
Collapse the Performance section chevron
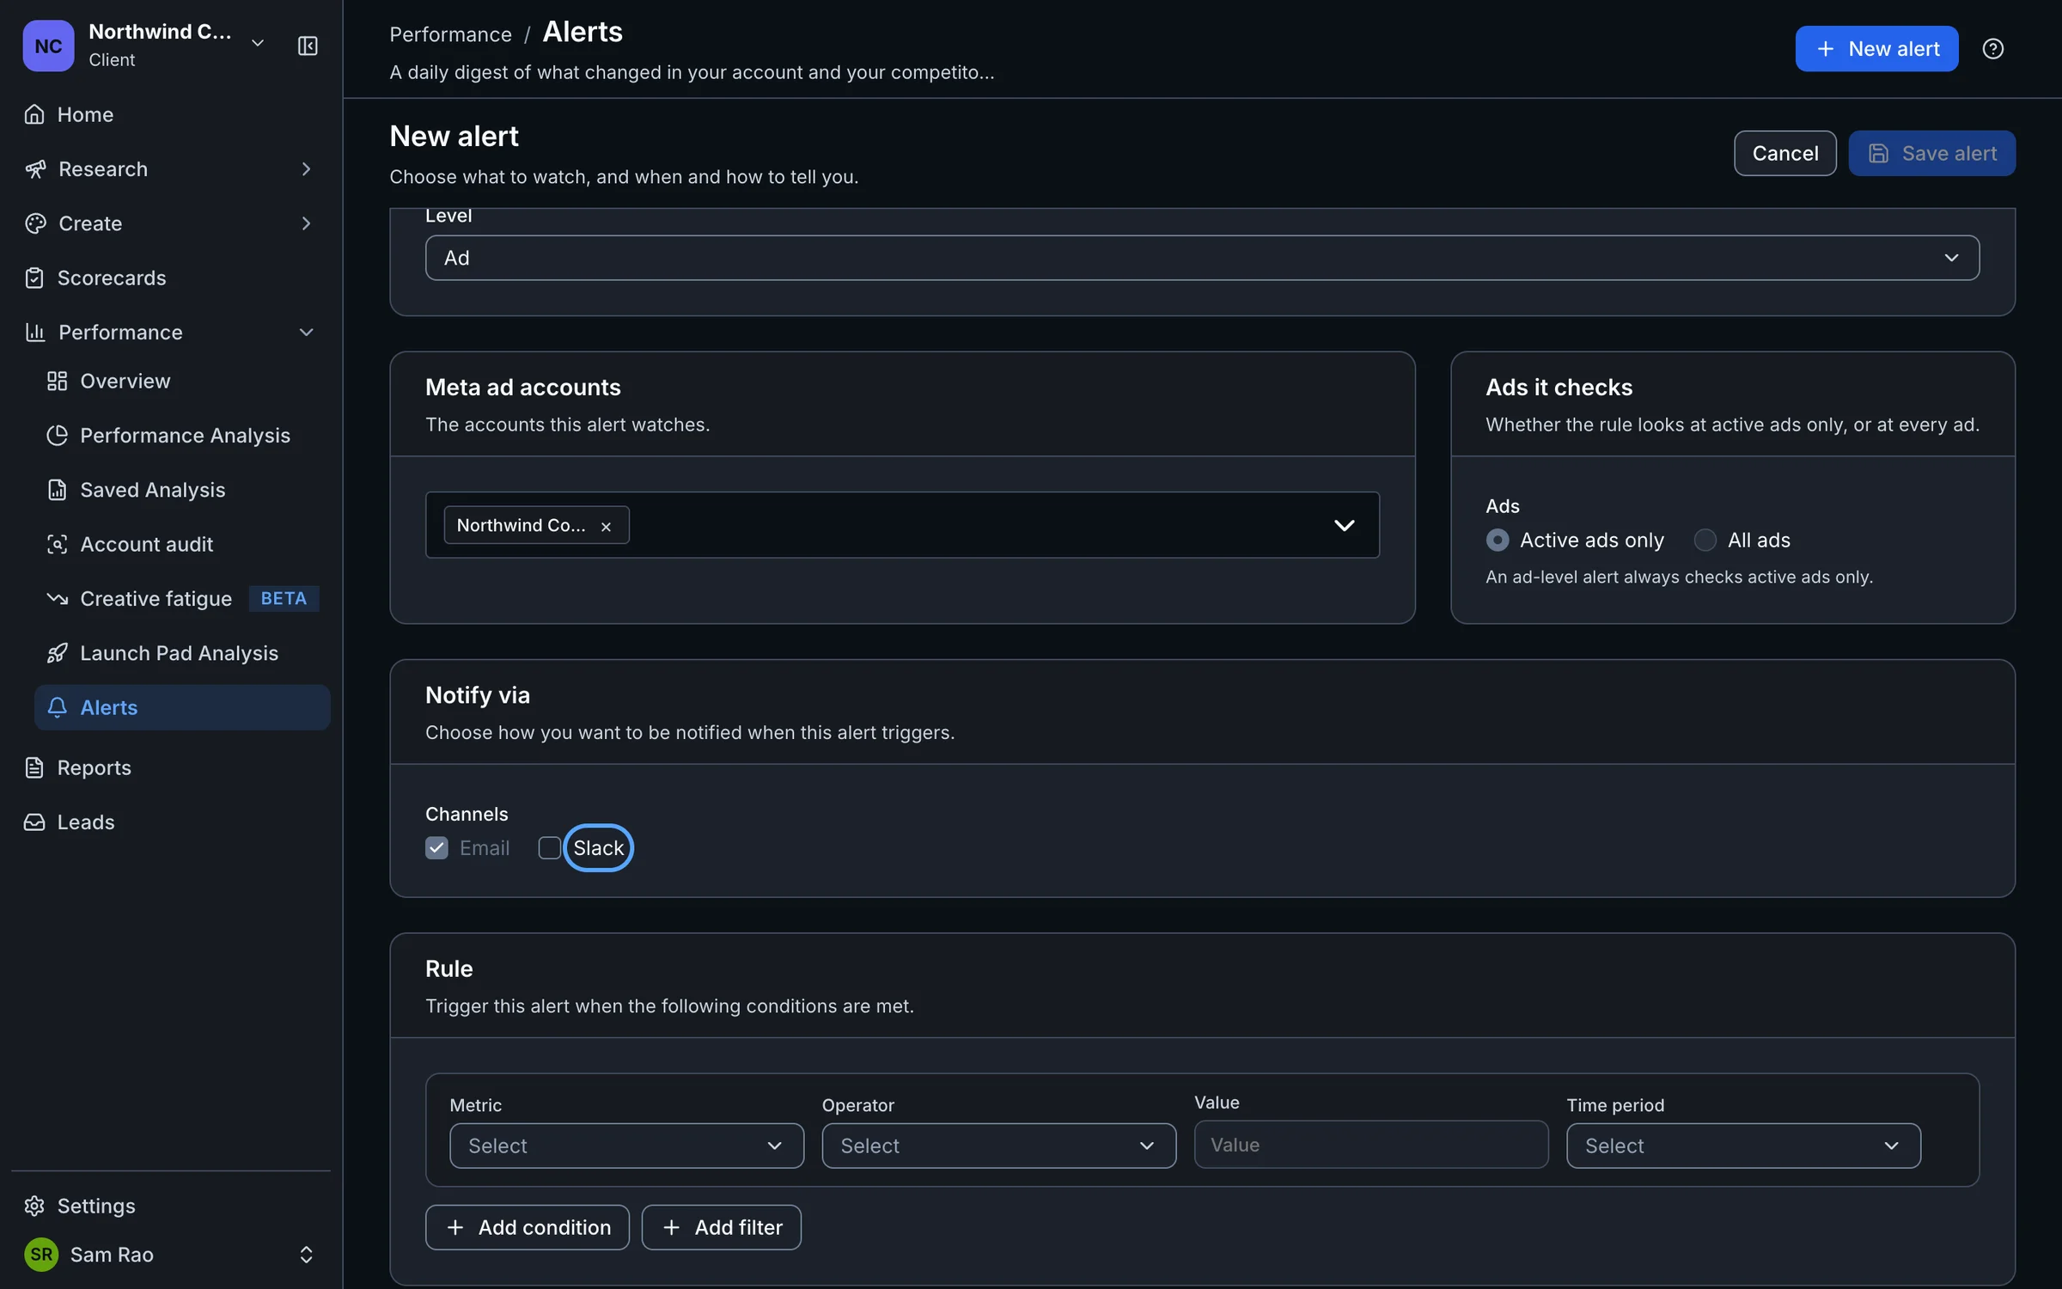(306, 332)
